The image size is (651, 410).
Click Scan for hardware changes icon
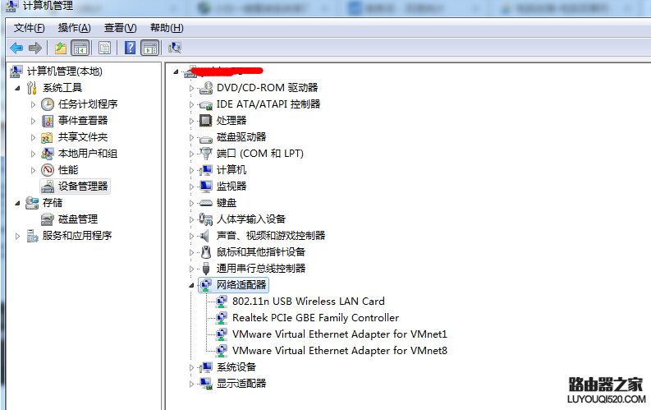(175, 48)
